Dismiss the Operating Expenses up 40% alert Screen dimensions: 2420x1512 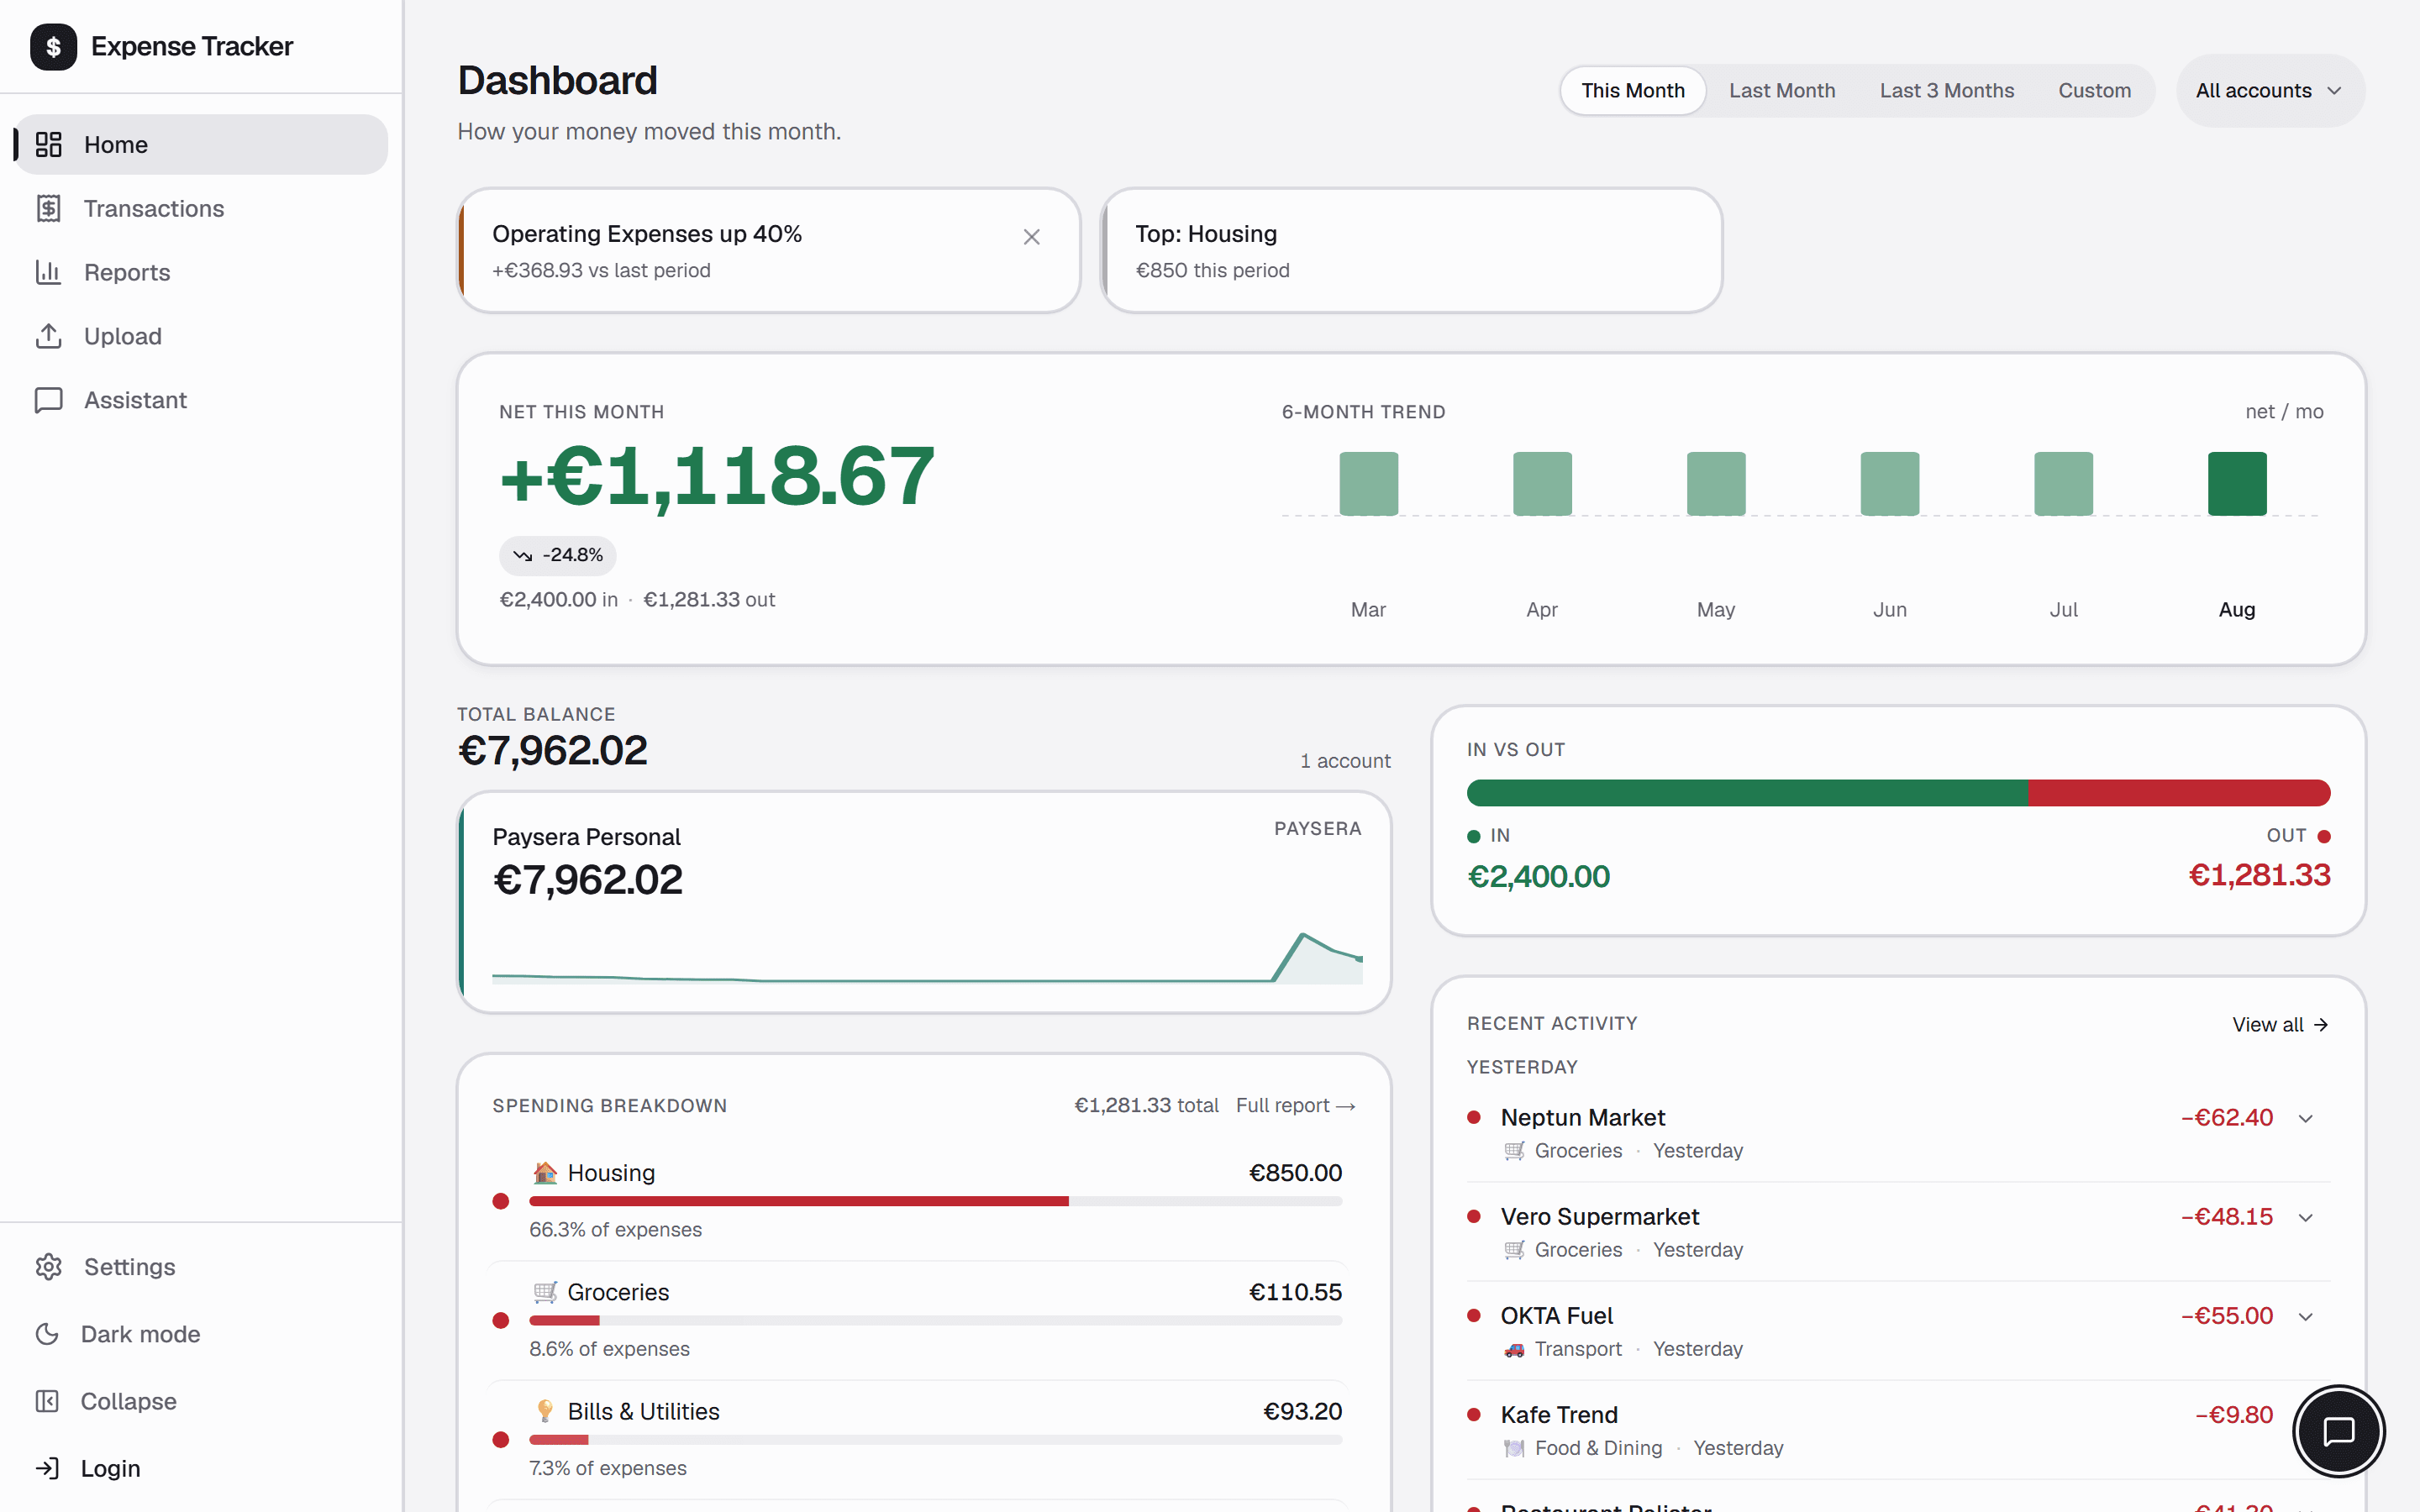pos(1031,237)
